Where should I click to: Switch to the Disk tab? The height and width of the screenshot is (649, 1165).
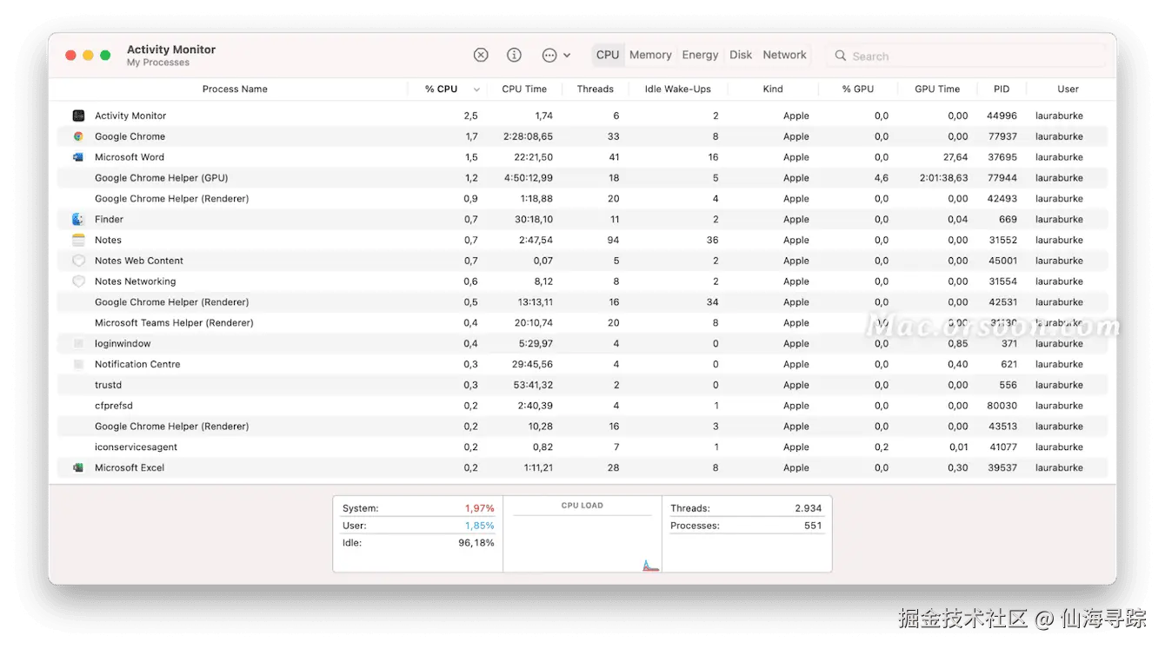click(x=741, y=55)
